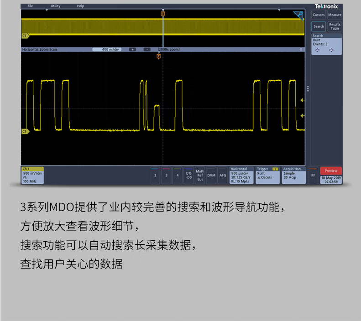Click the C1 channel handle in zoom view
This screenshot has height=321, width=361.
tap(25, 131)
